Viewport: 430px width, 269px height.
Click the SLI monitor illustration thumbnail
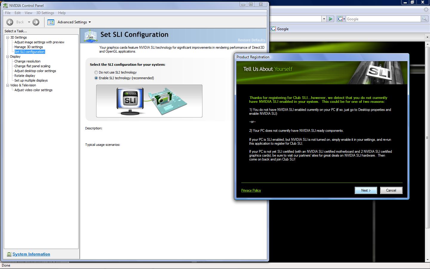click(x=130, y=101)
